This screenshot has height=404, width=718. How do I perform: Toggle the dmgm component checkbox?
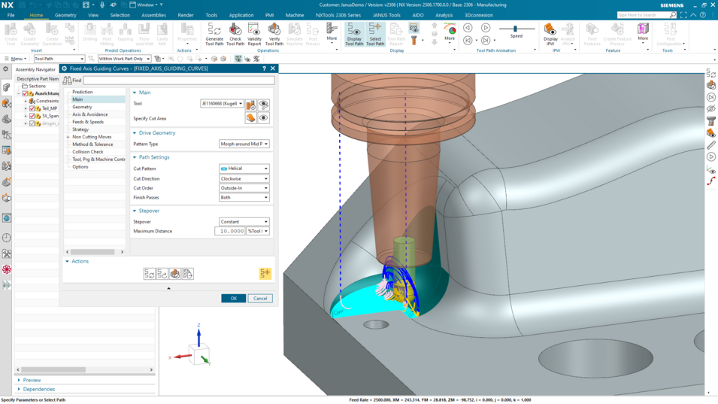[x=32, y=123]
